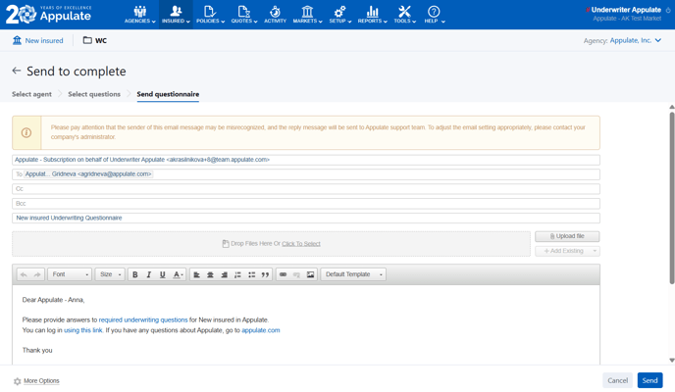Insert an image
The height and width of the screenshot is (392, 675).
click(310, 274)
